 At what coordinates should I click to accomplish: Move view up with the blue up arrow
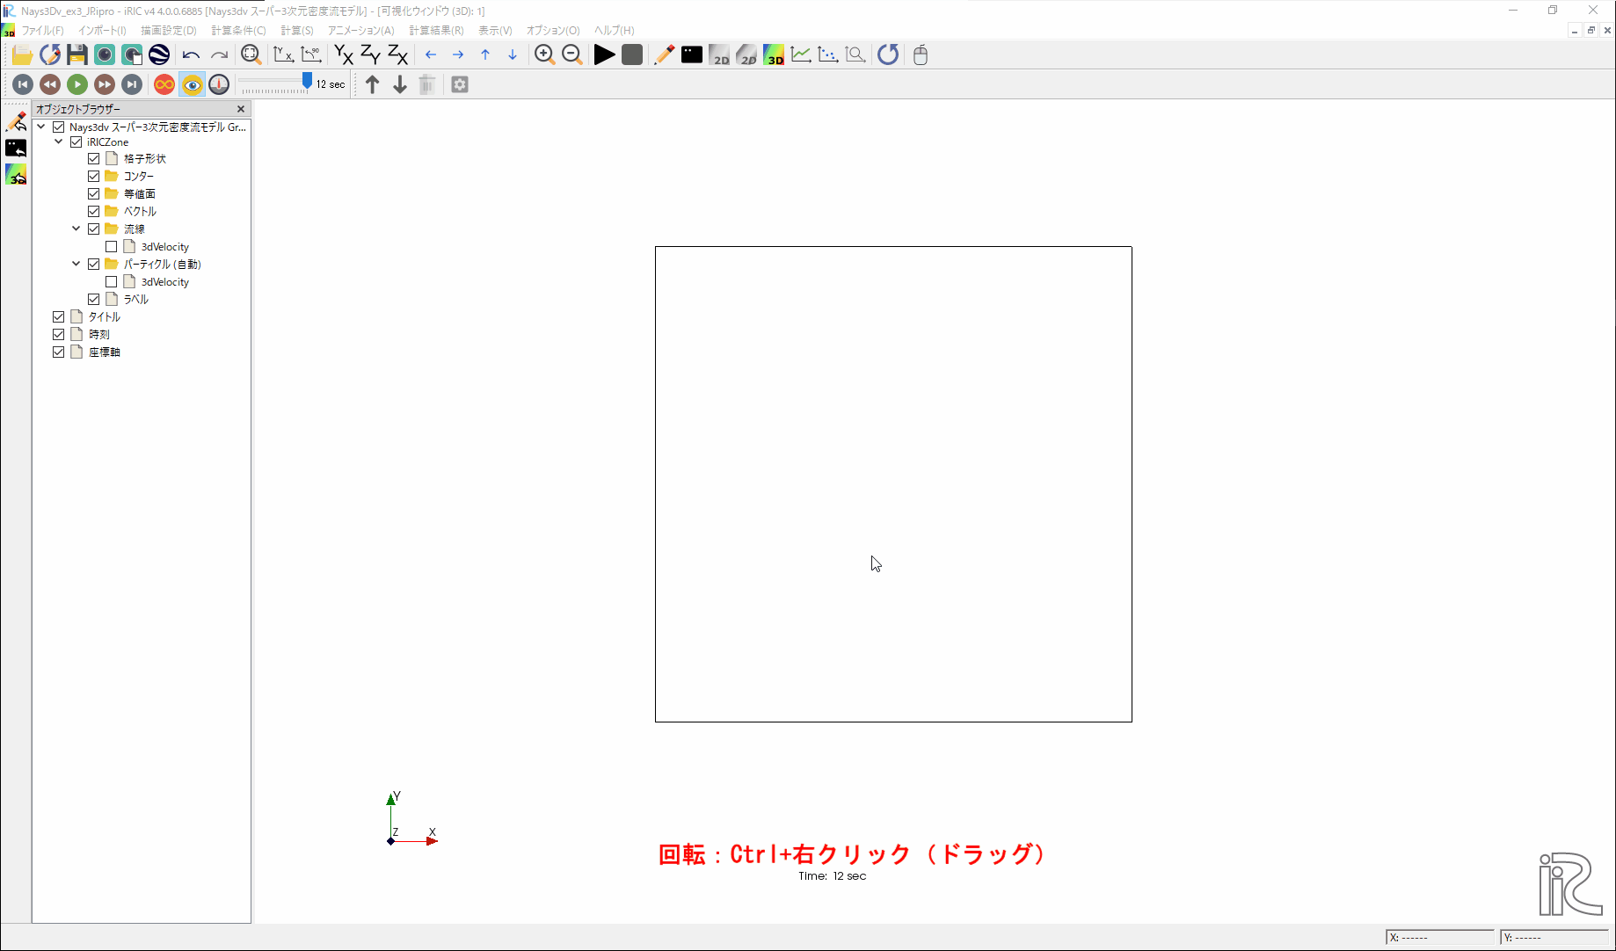[x=485, y=54]
